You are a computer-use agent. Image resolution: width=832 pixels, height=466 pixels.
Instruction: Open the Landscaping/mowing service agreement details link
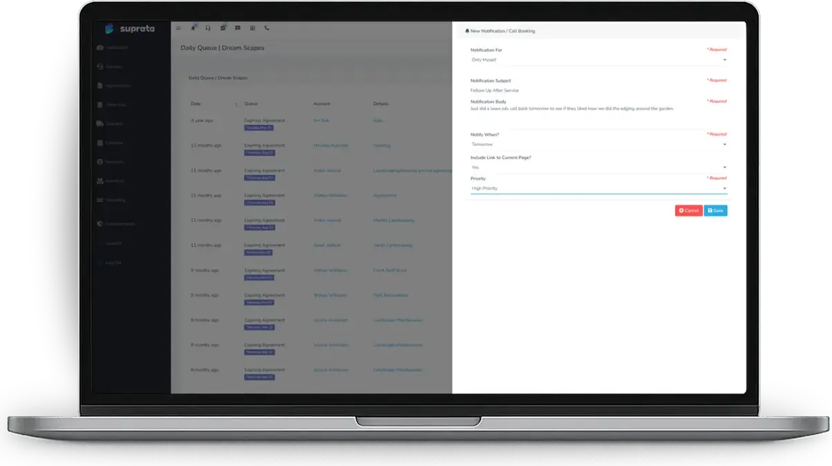coord(412,171)
